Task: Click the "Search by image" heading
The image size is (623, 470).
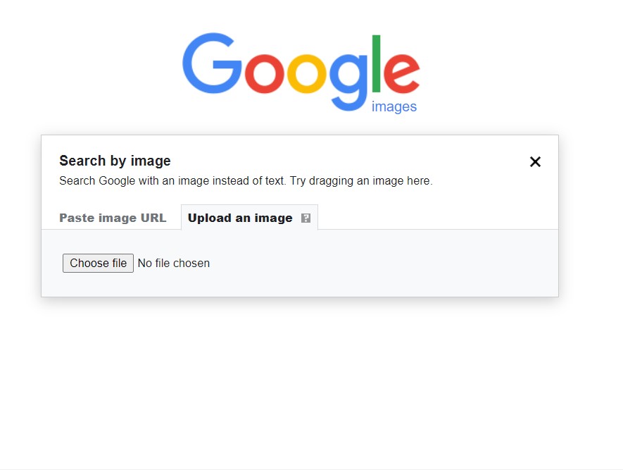Action: [x=115, y=161]
